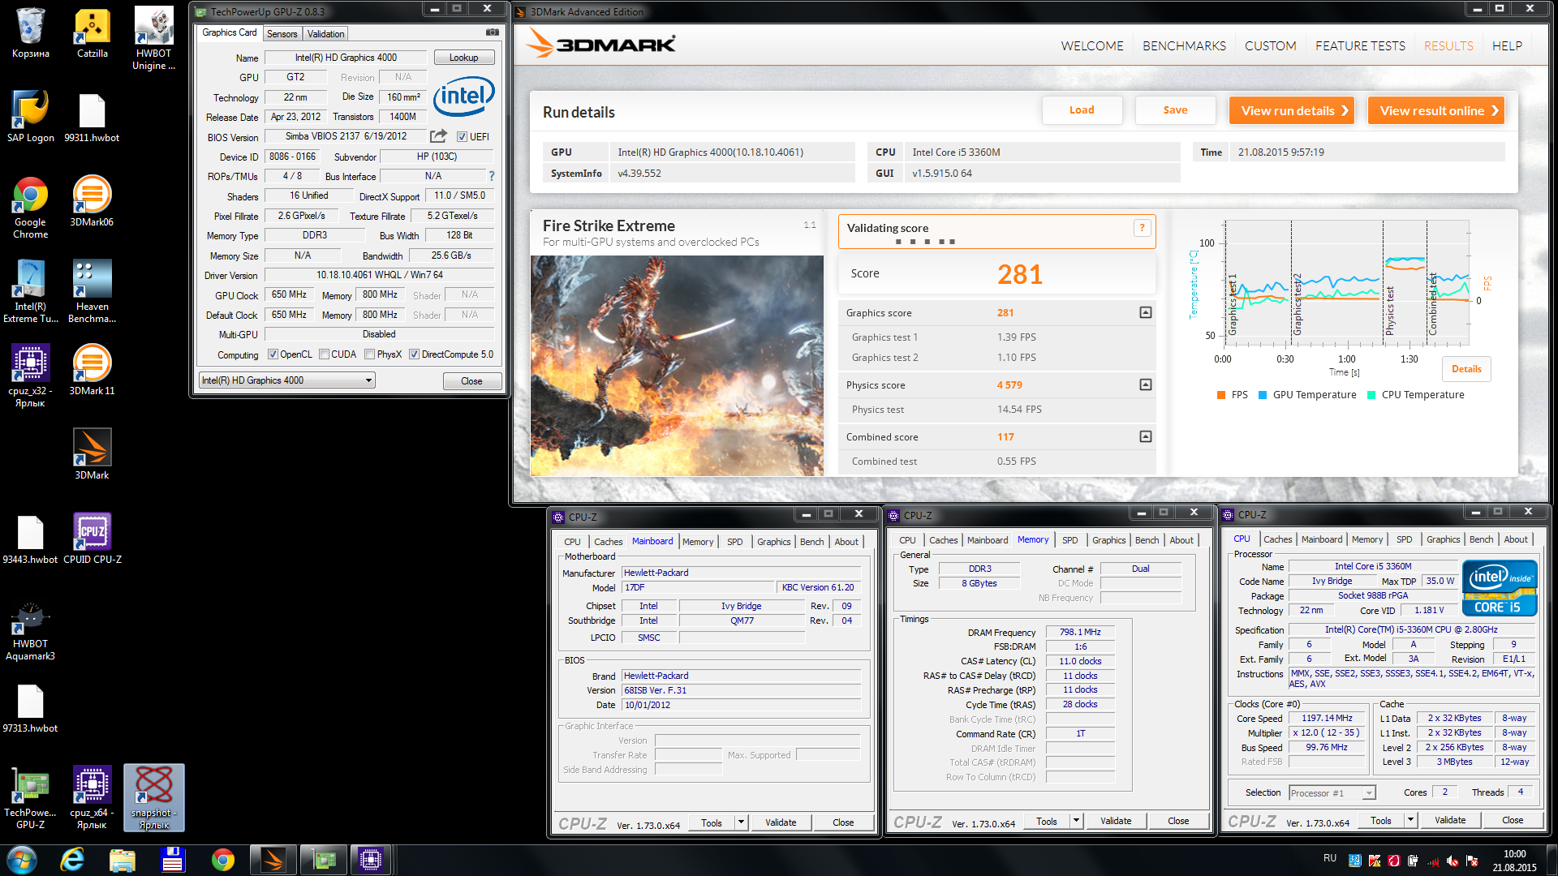
Task: Toggle the DirectCompute 5.0 checkbox
Action: 414,354
